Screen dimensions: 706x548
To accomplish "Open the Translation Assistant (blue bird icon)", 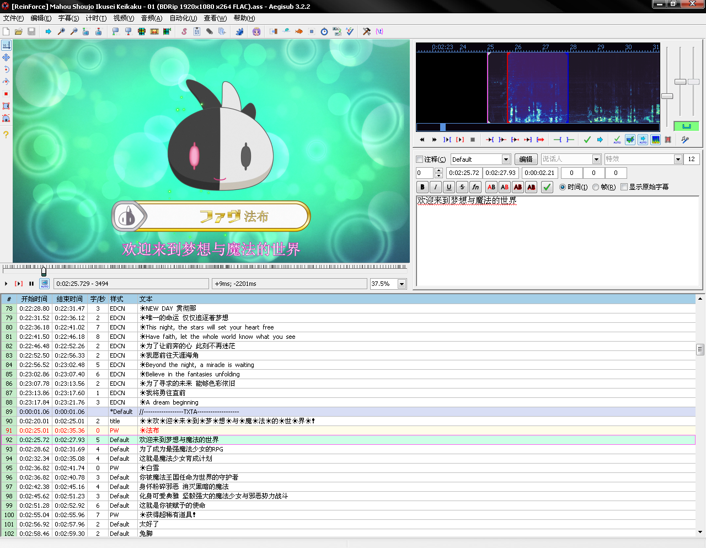I will pyautogui.click(x=239, y=31).
